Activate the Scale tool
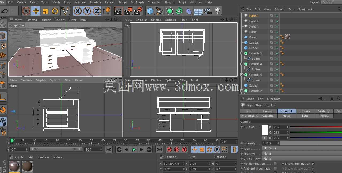Viewport: 342px width, 173px height. tap(45, 11)
